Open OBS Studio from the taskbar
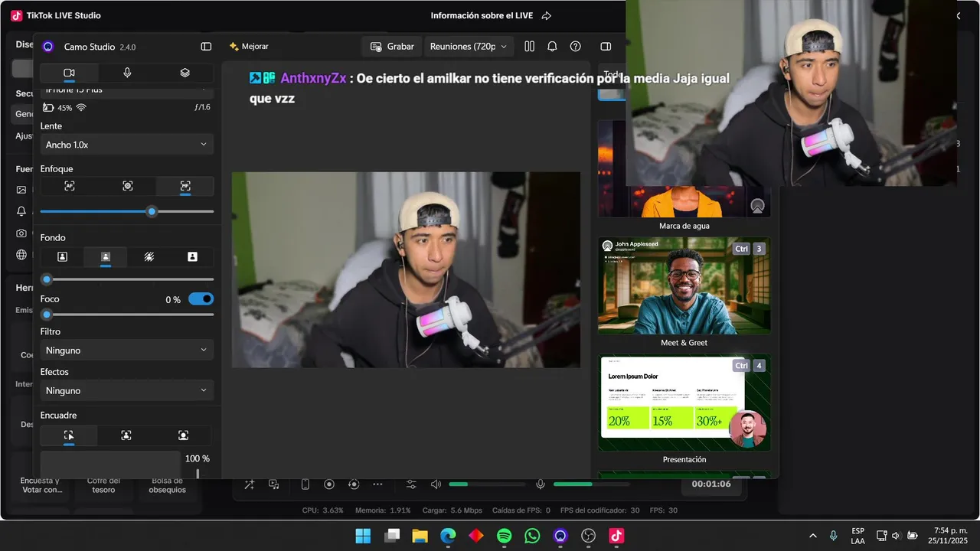This screenshot has width=980, height=551. tap(589, 536)
